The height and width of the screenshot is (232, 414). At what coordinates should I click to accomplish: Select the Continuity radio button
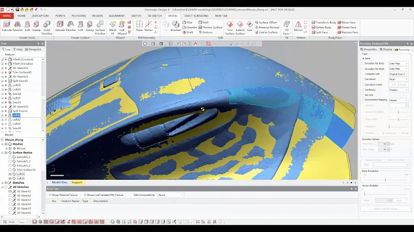363,90
